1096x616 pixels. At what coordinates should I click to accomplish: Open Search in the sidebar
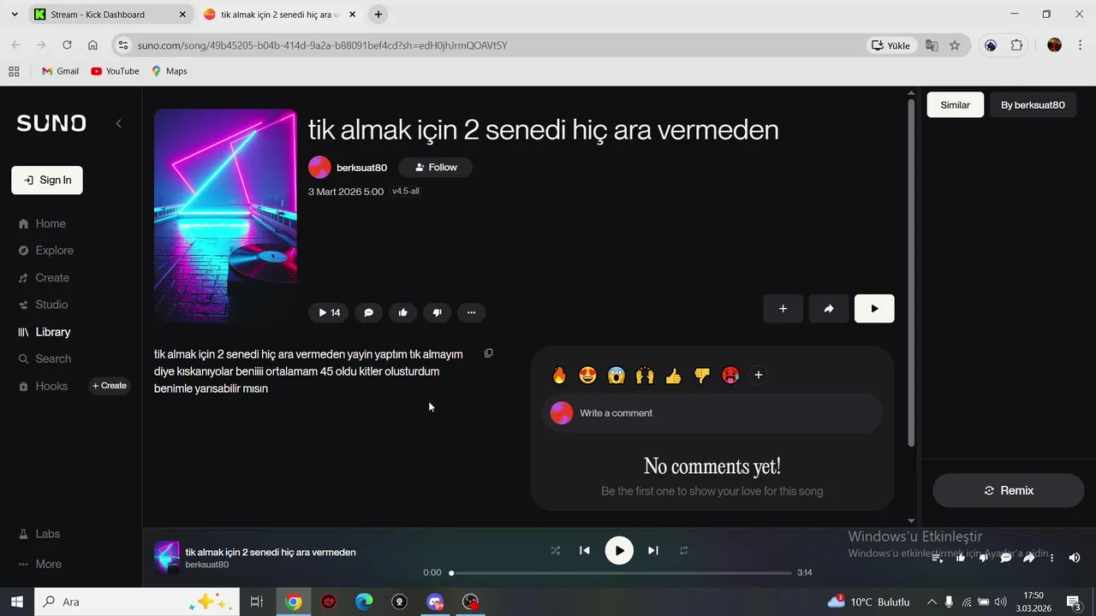pos(45,358)
